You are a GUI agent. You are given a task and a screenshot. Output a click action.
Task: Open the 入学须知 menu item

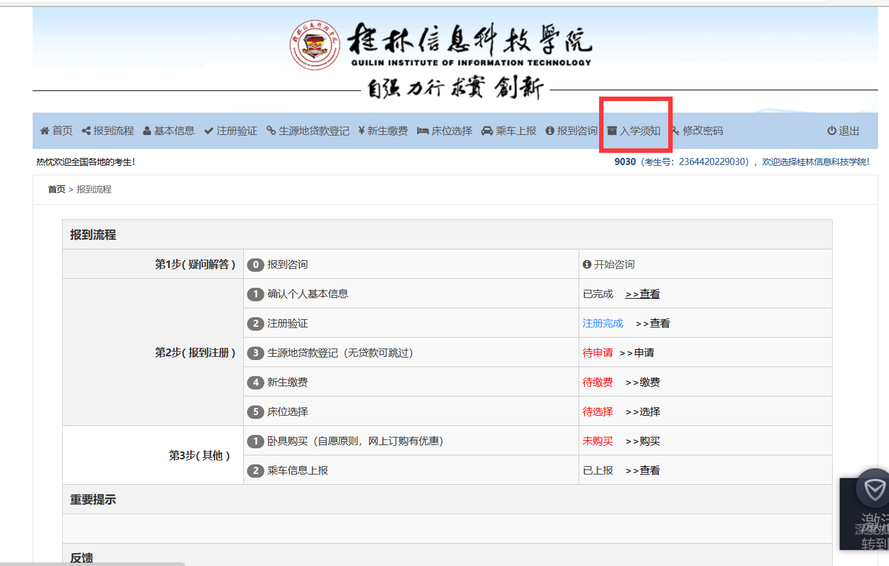639,131
